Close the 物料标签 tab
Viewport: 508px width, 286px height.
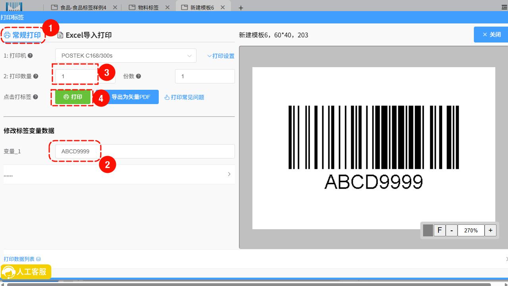coord(167,8)
